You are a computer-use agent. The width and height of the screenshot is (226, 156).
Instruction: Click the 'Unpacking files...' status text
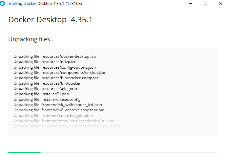click(31, 39)
